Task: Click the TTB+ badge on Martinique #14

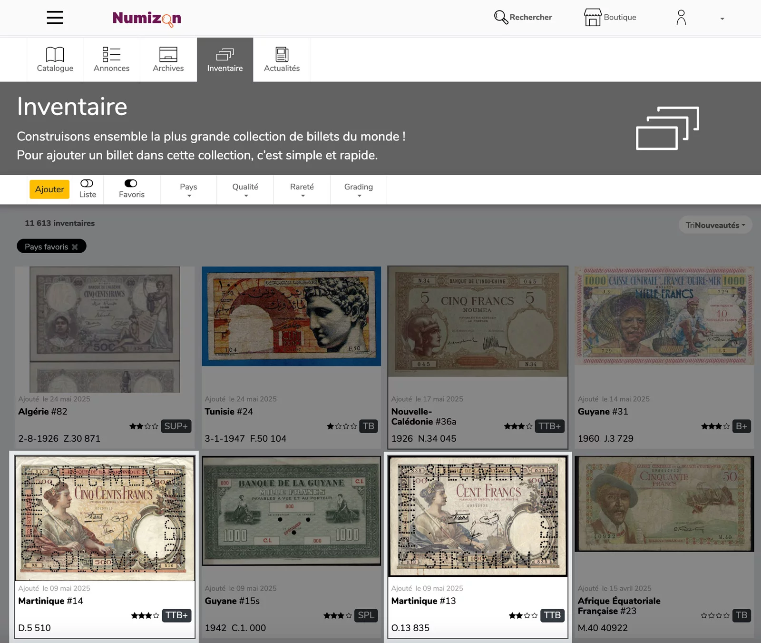Action: coord(176,615)
